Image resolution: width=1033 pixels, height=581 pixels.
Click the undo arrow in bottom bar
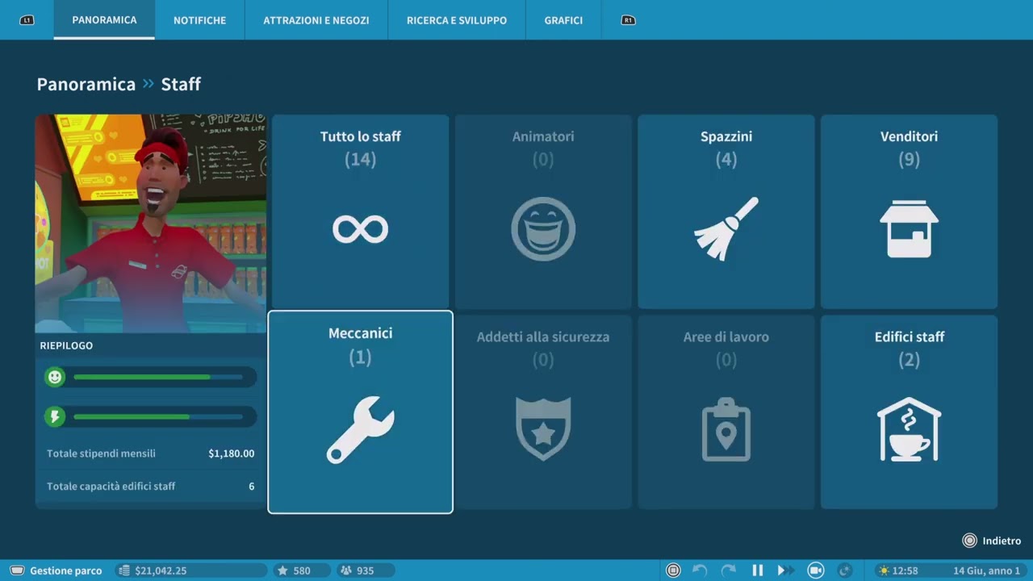[700, 571]
